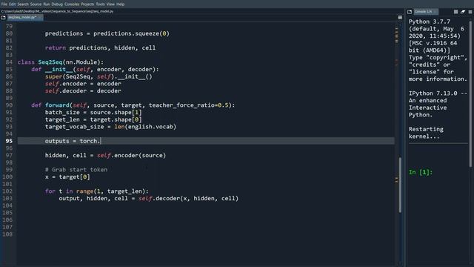Click the 'self.decoder(x, hidden, cell)' line

(149, 199)
